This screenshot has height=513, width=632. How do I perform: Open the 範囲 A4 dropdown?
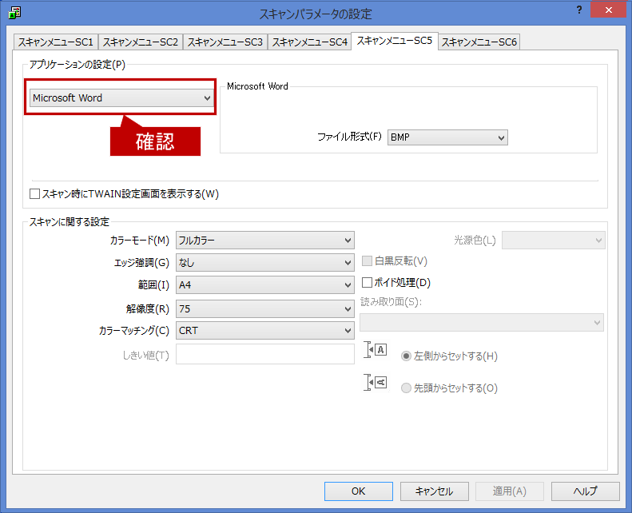point(265,284)
